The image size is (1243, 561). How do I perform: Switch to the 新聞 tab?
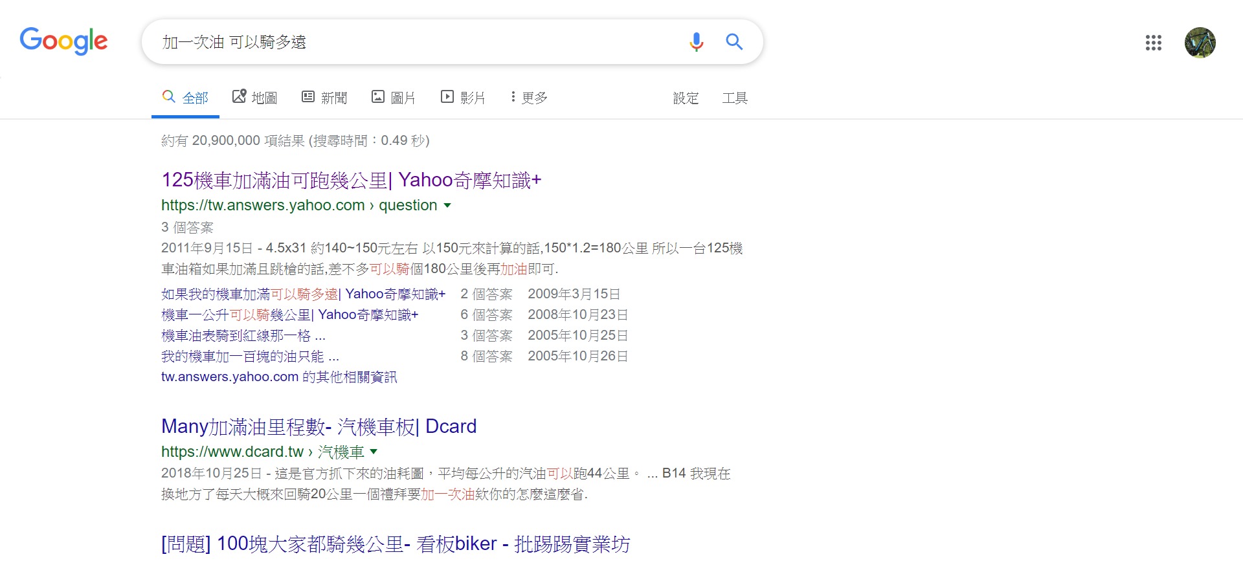click(x=324, y=98)
